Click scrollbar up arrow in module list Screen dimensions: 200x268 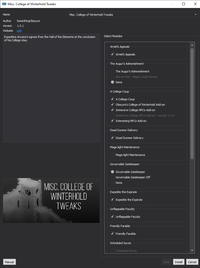(192, 45)
